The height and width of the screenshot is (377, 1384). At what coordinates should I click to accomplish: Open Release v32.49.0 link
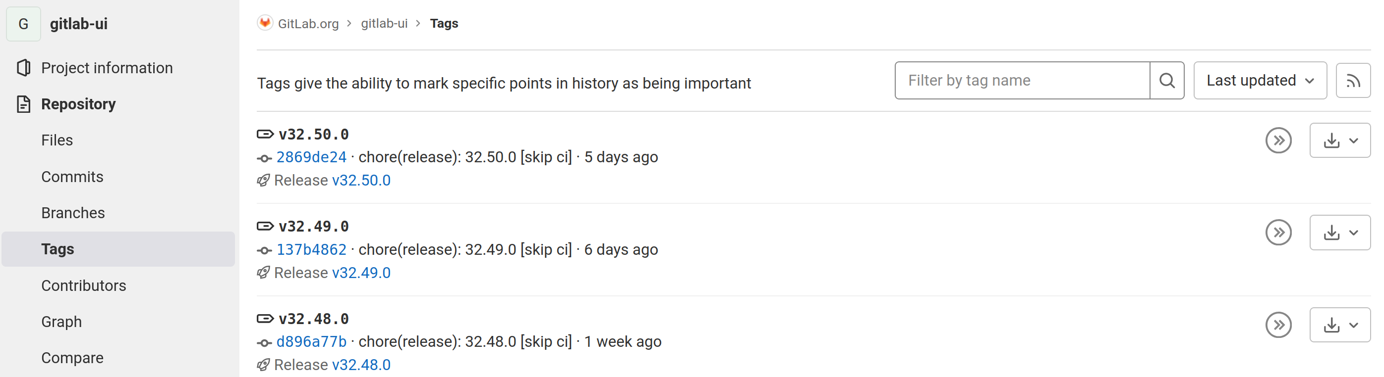pos(361,273)
